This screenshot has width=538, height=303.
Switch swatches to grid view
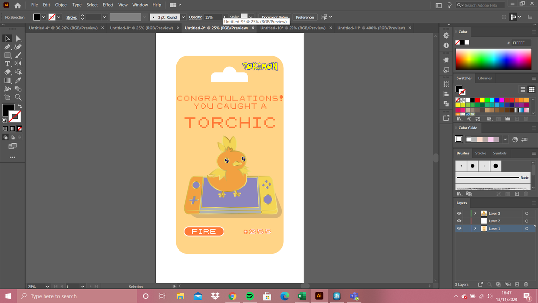click(x=532, y=89)
